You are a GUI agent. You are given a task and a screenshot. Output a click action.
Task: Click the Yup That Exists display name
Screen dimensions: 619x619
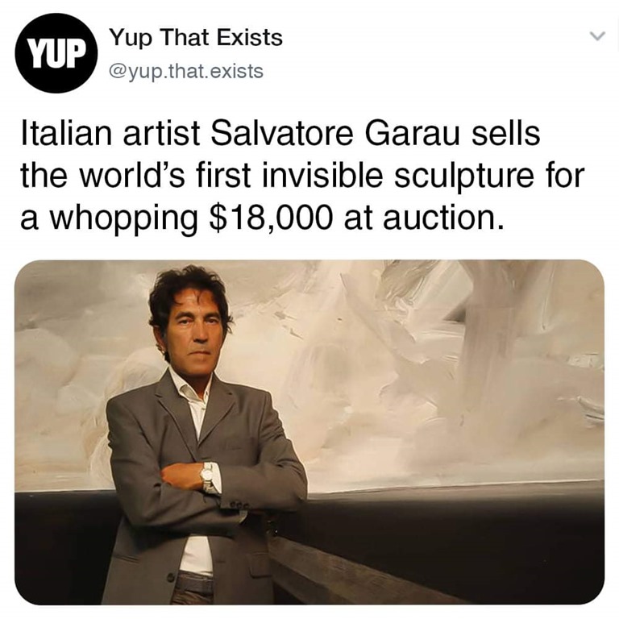click(x=196, y=38)
